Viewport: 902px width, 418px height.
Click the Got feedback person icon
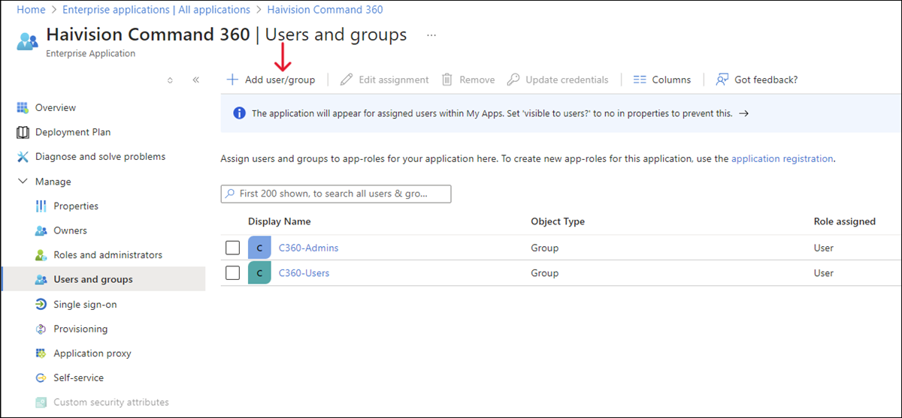[x=722, y=80]
